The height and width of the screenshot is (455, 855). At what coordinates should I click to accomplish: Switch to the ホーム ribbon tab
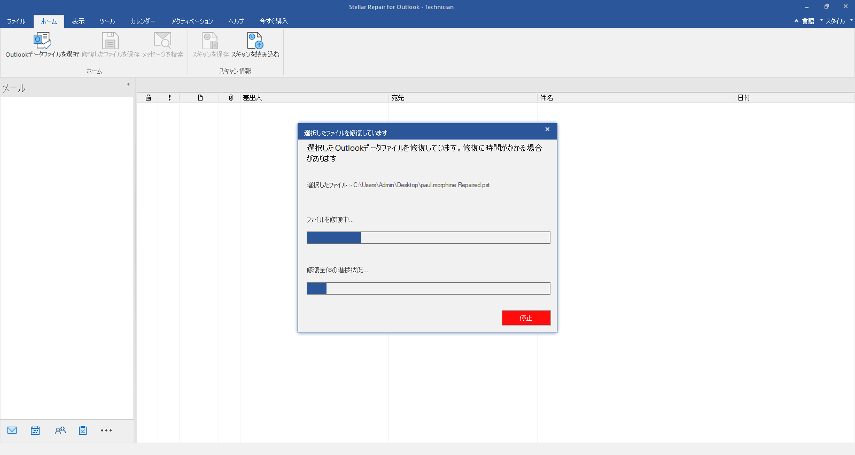49,21
